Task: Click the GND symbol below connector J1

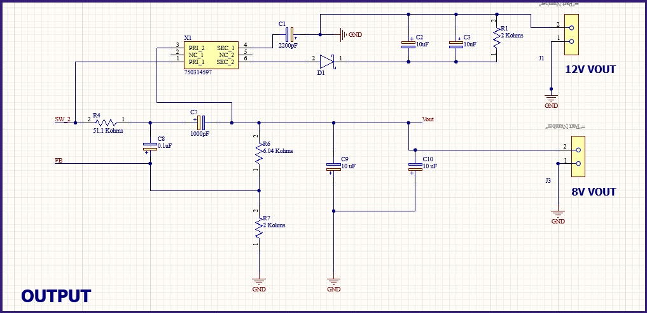Action: tap(551, 98)
